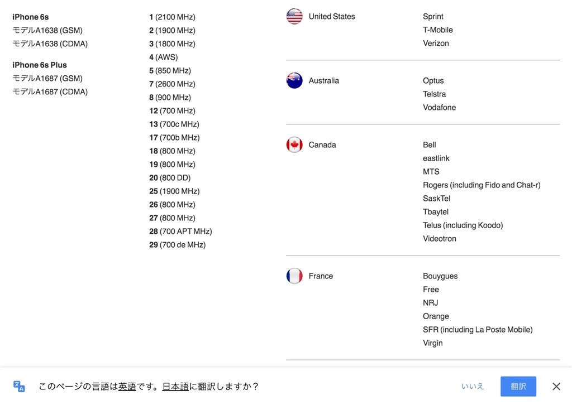The image size is (572, 405).
Task: Click モデルA1638 (GSM) text
Action: [47, 30]
